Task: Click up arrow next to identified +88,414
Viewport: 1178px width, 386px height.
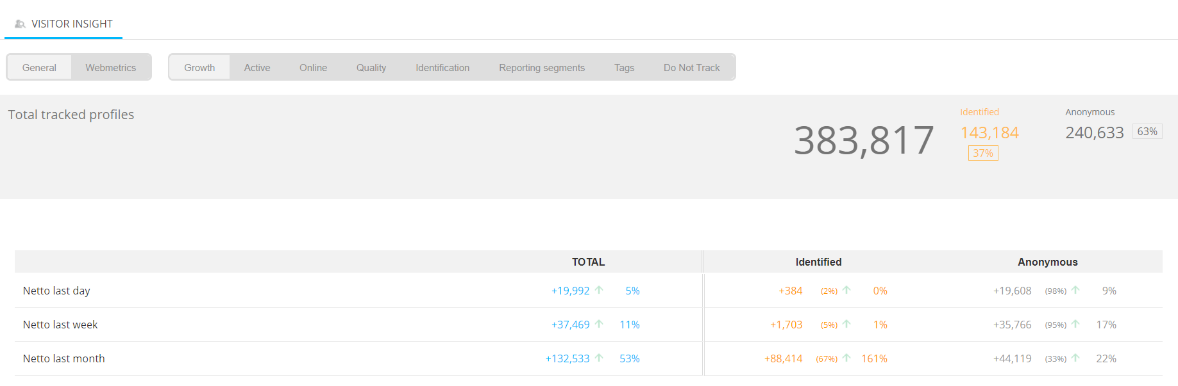Action: [846, 358]
